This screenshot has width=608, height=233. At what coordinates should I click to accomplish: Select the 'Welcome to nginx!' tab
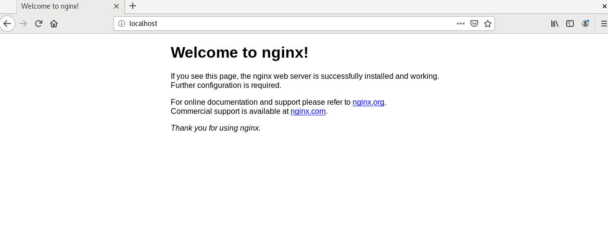point(63,6)
